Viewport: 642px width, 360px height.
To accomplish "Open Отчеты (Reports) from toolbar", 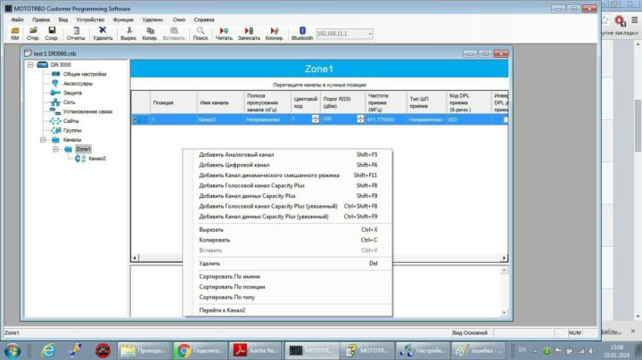I will (x=76, y=33).
